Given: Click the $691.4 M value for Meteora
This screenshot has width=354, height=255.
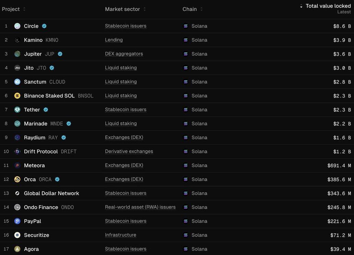Looking at the screenshot, I should [x=339, y=165].
